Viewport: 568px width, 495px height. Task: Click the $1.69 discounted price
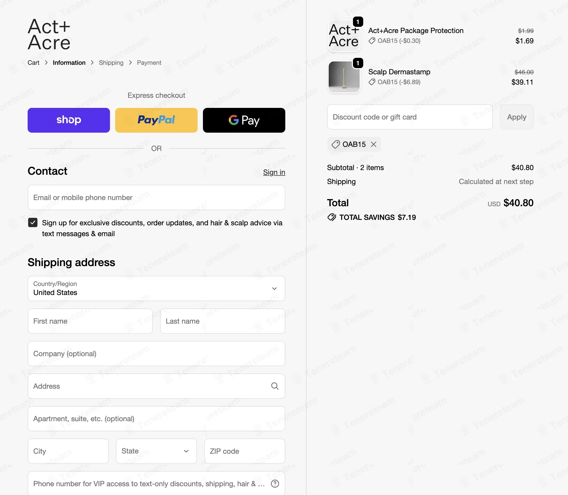pyautogui.click(x=524, y=41)
